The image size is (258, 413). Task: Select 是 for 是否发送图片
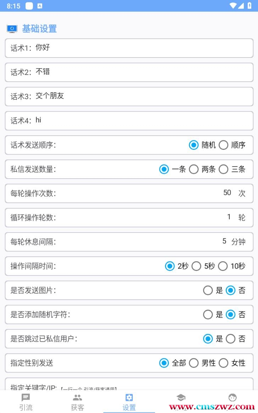pyautogui.click(x=208, y=290)
